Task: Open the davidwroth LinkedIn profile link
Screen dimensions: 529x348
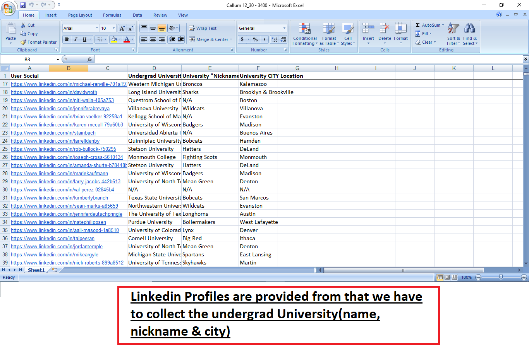Action: [x=54, y=92]
